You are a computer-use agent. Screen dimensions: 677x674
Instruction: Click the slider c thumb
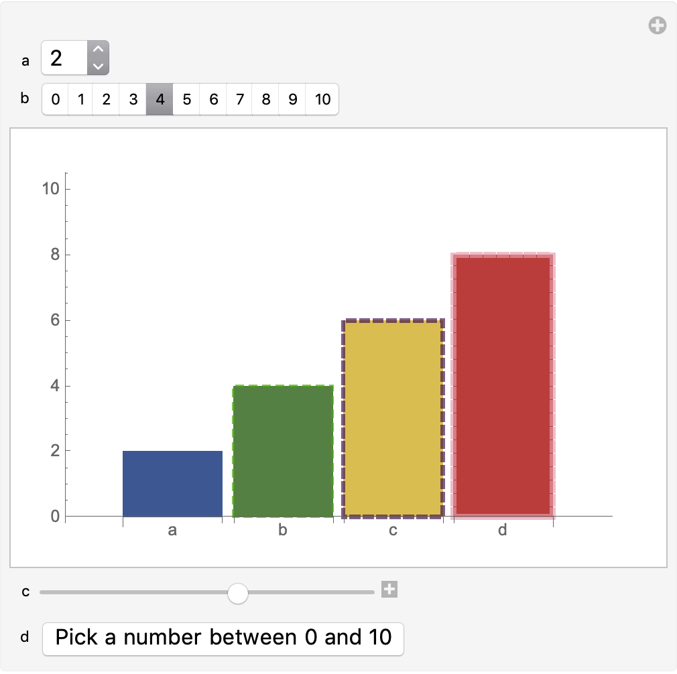pos(237,593)
